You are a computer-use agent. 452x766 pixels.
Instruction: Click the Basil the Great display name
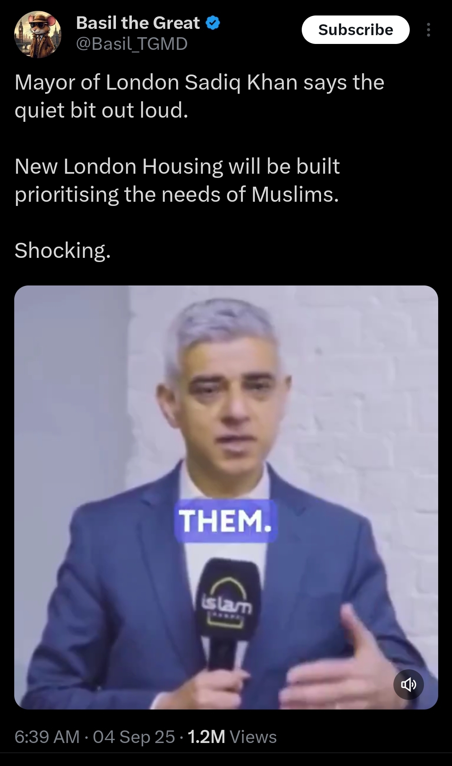coord(138,23)
